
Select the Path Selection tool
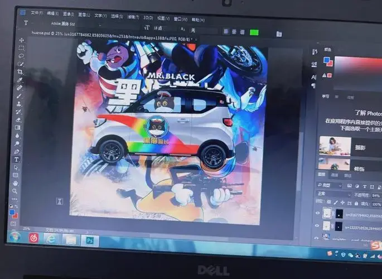click(16, 167)
